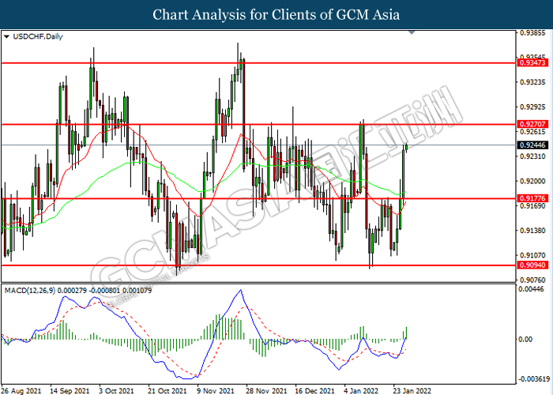Click the '26 Aug 2021' date label
The height and width of the screenshot is (395, 553).
tap(21, 391)
